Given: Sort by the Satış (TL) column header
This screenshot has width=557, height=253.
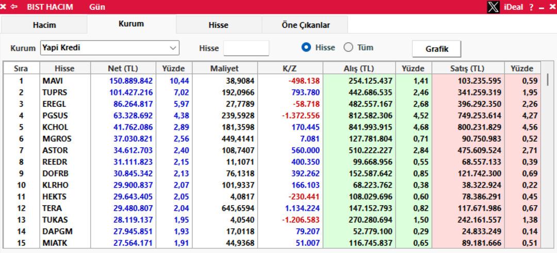Looking at the screenshot, I should click(x=468, y=68).
